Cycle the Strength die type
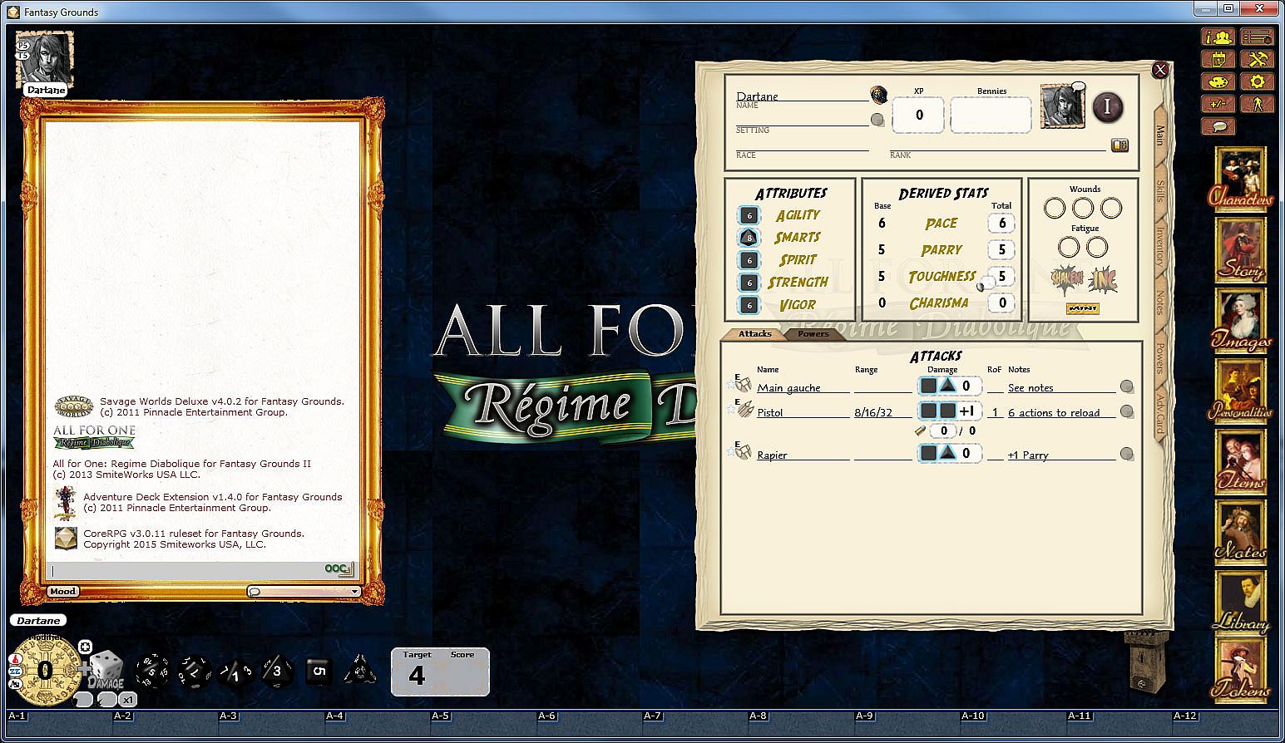Image resolution: width=1285 pixels, height=743 pixels. (749, 283)
